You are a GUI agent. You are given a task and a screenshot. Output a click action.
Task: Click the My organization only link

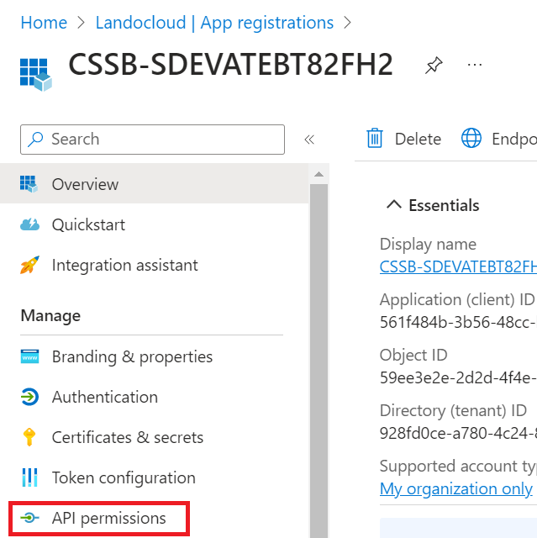[455, 488]
